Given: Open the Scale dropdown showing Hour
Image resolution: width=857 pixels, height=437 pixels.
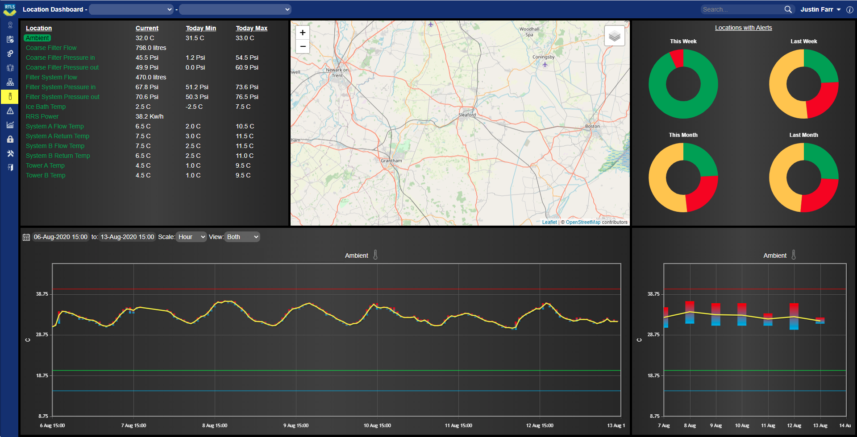Looking at the screenshot, I should pos(191,237).
